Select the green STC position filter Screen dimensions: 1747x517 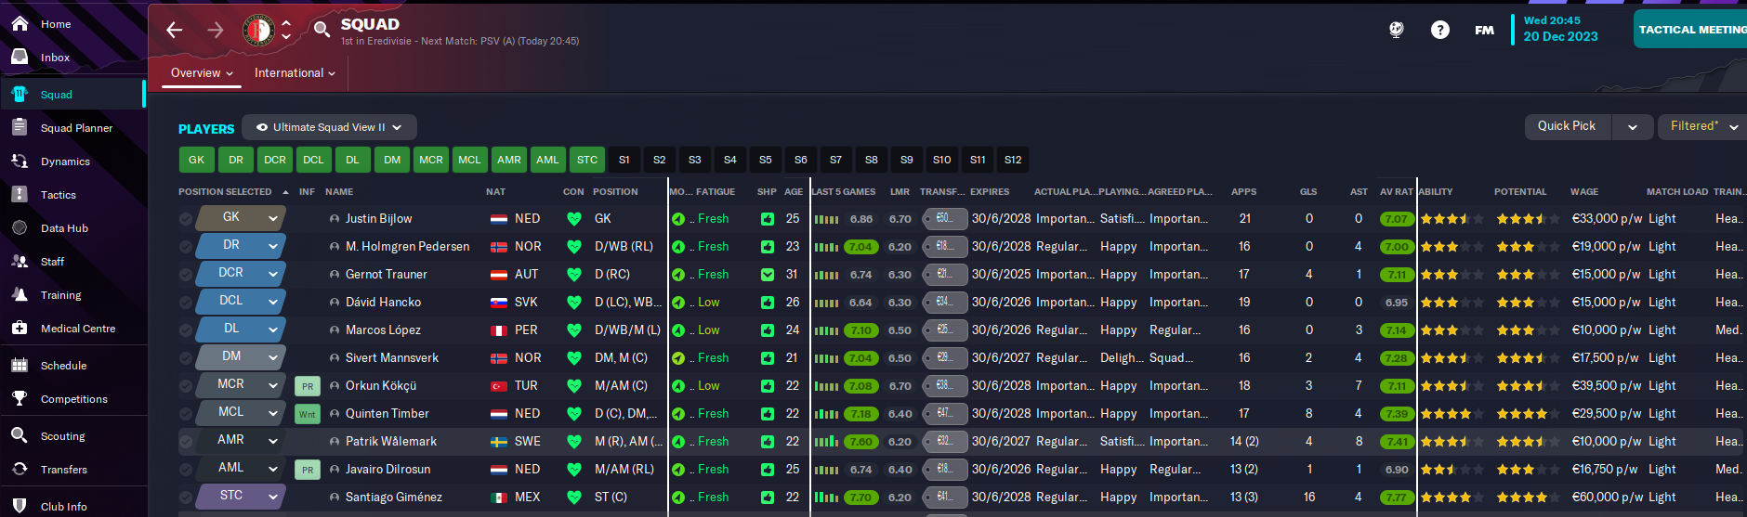tap(587, 160)
